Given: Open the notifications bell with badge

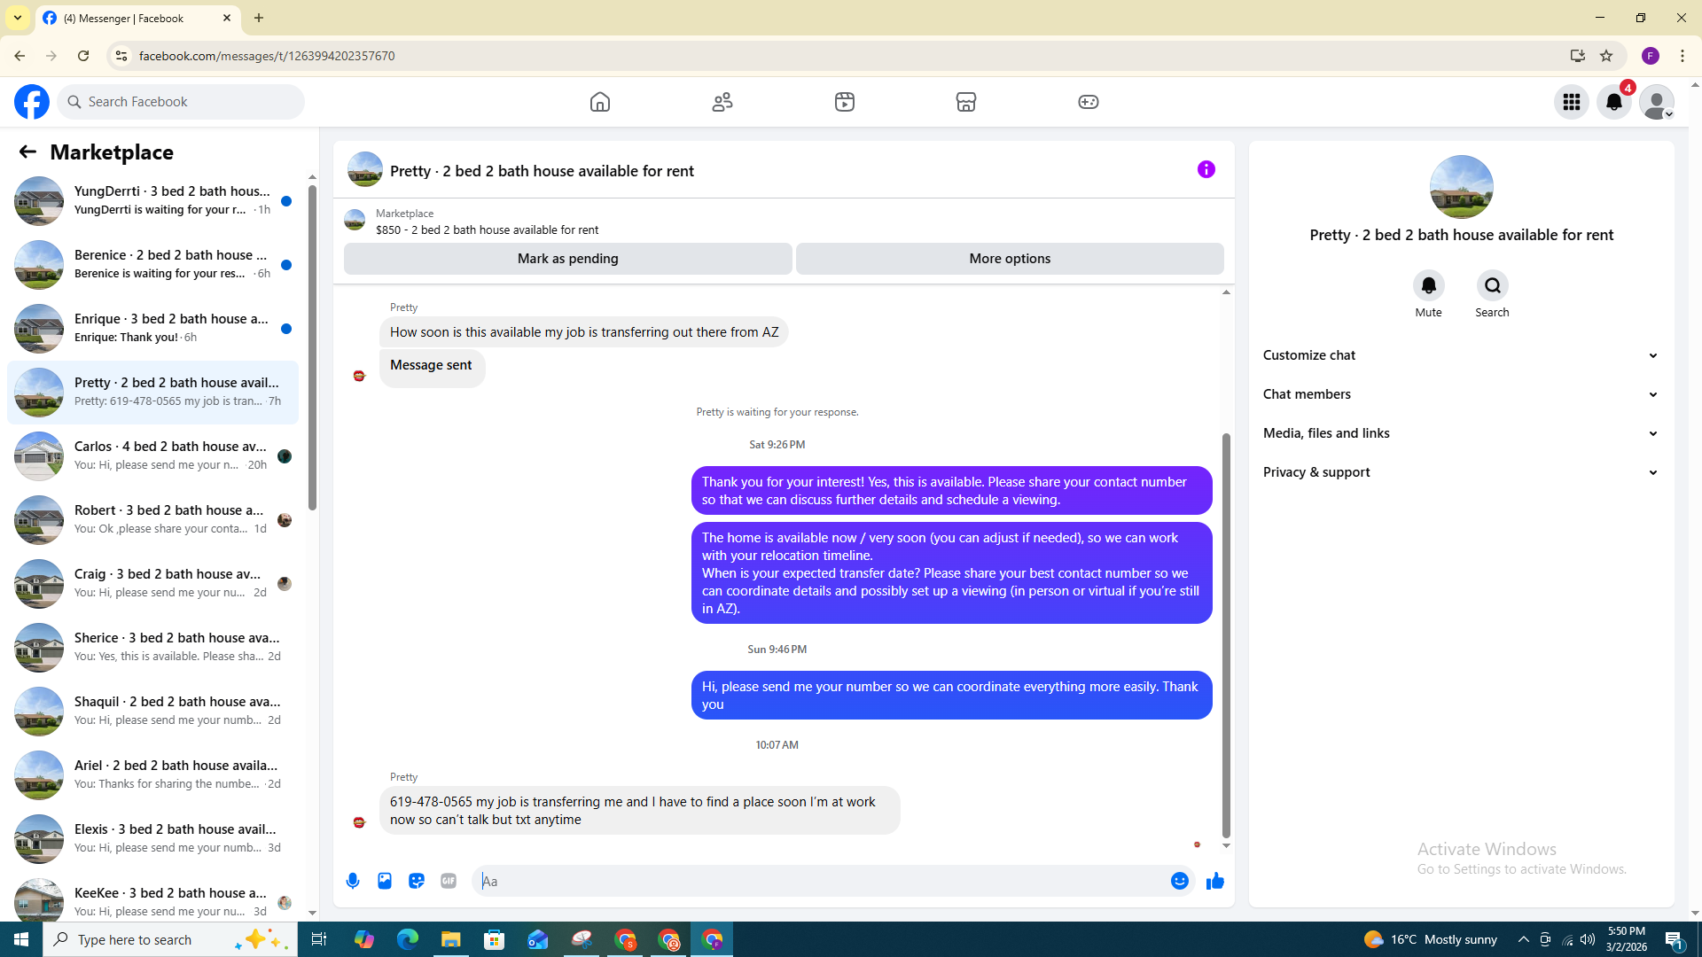Looking at the screenshot, I should [1614, 102].
